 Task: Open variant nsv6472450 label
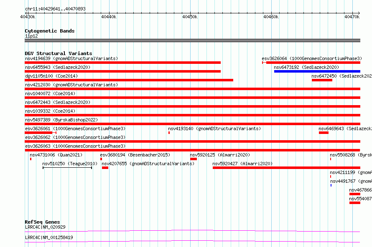341,76
